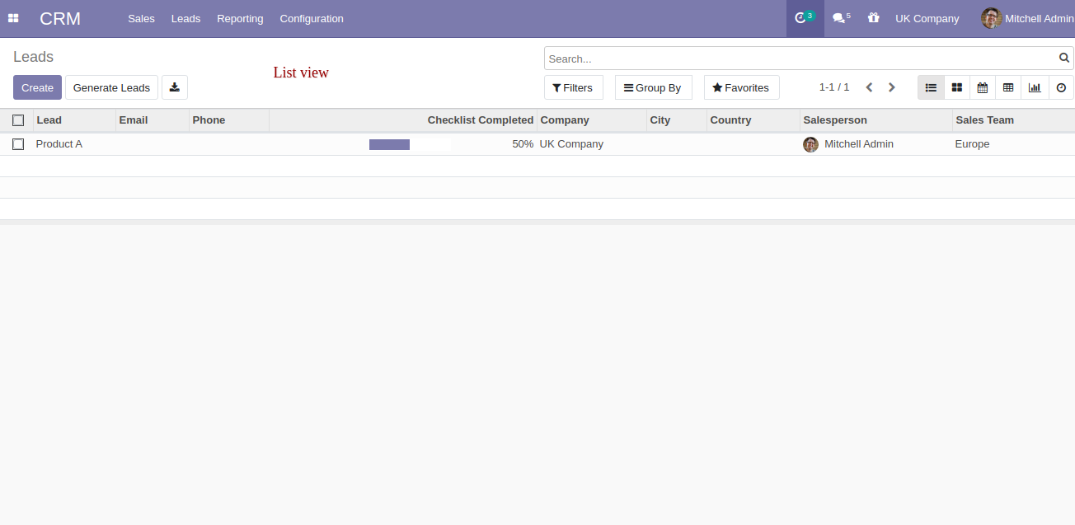Image resolution: width=1075 pixels, height=525 pixels.
Task: Click the Create button
Action: (37, 87)
